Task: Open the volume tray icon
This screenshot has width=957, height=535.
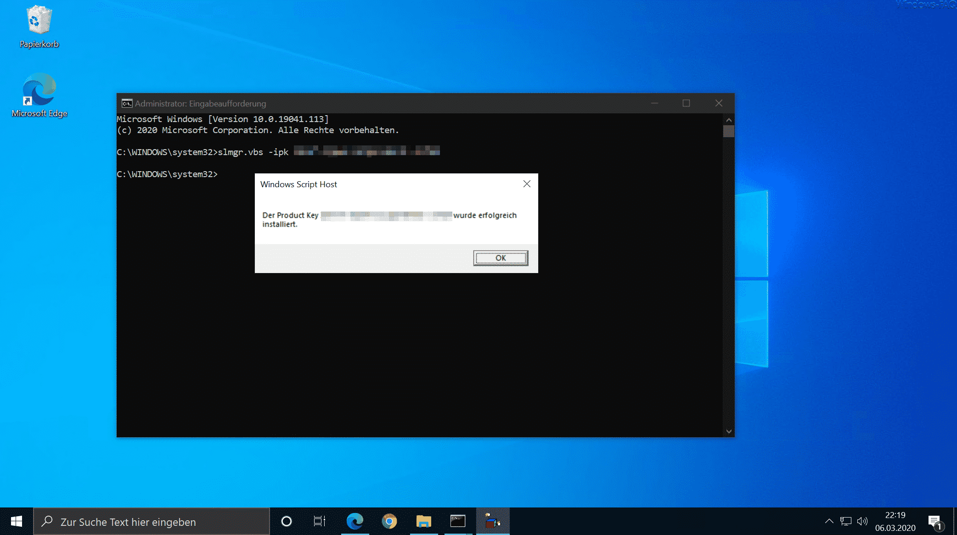Action: (862, 521)
